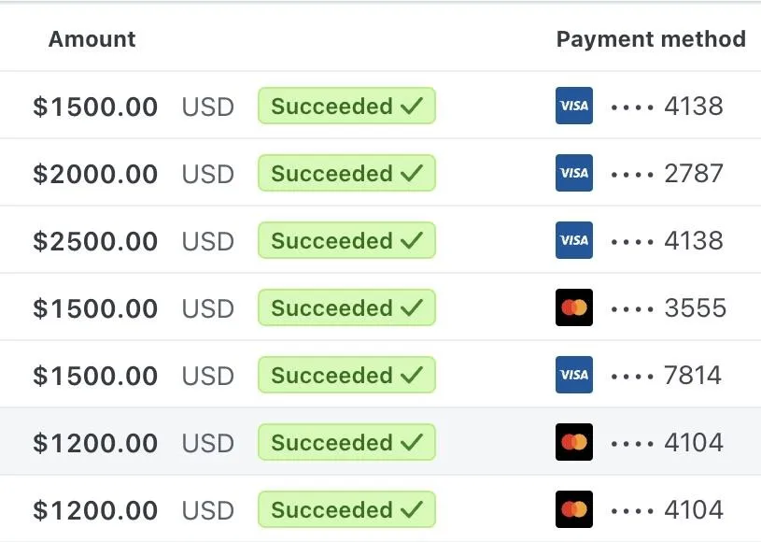Image resolution: width=761 pixels, height=542 pixels.
Task: Open the $2500.00 payment amount
Action: click(95, 242)
